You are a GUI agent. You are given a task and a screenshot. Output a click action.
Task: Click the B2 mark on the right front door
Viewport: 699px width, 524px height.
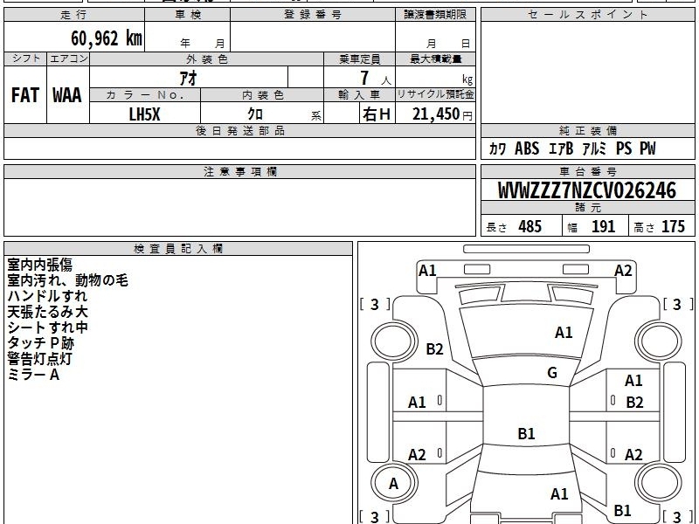[634, 403]
